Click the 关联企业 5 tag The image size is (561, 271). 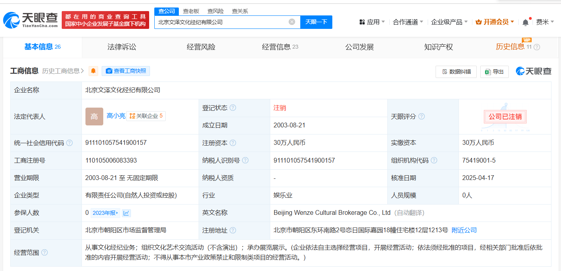click(146, 116)
